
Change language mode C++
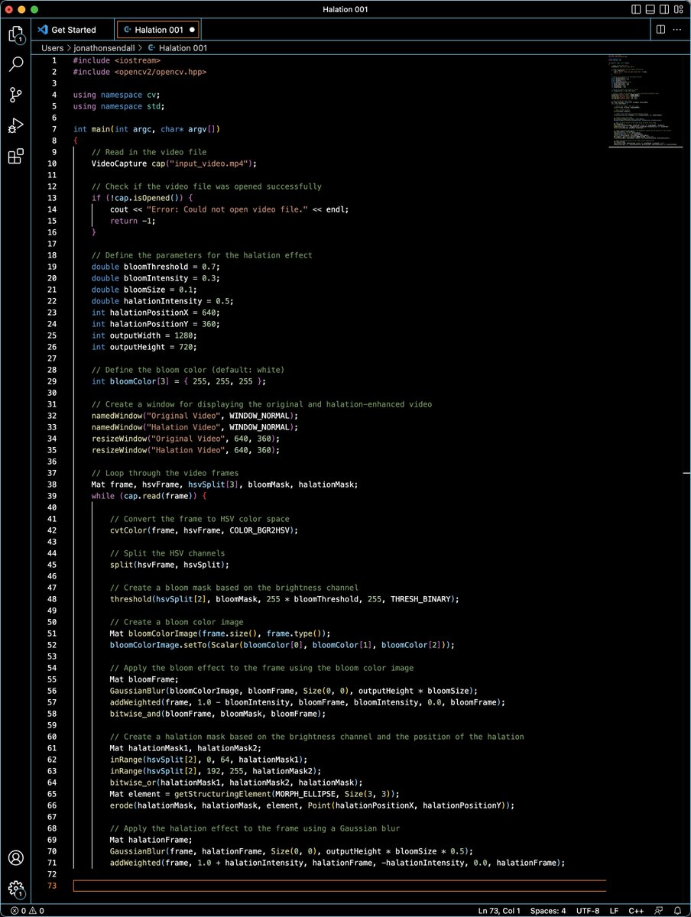pyautogui.click(x=636, y=910)
